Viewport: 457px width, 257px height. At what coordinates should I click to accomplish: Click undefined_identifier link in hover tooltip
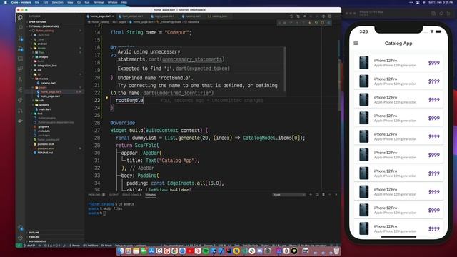[x=184, y=93]
